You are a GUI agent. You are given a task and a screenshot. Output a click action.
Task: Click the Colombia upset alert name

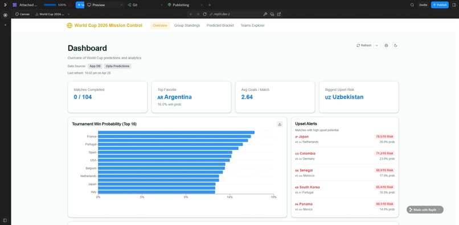(307, 153)
